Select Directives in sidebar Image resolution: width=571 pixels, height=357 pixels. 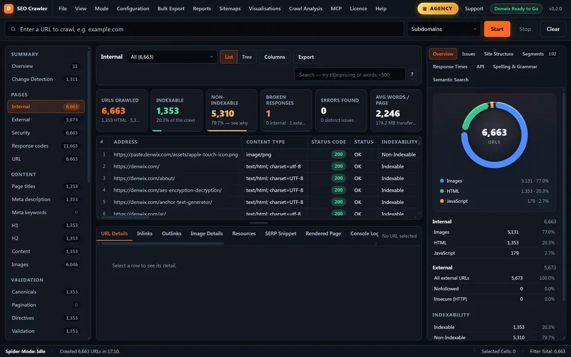[x=46, y=318]
